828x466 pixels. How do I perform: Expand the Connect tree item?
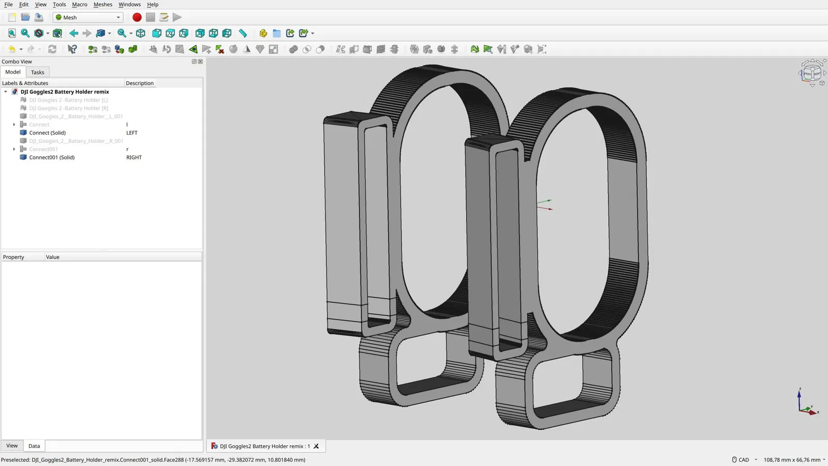(14, 125)
